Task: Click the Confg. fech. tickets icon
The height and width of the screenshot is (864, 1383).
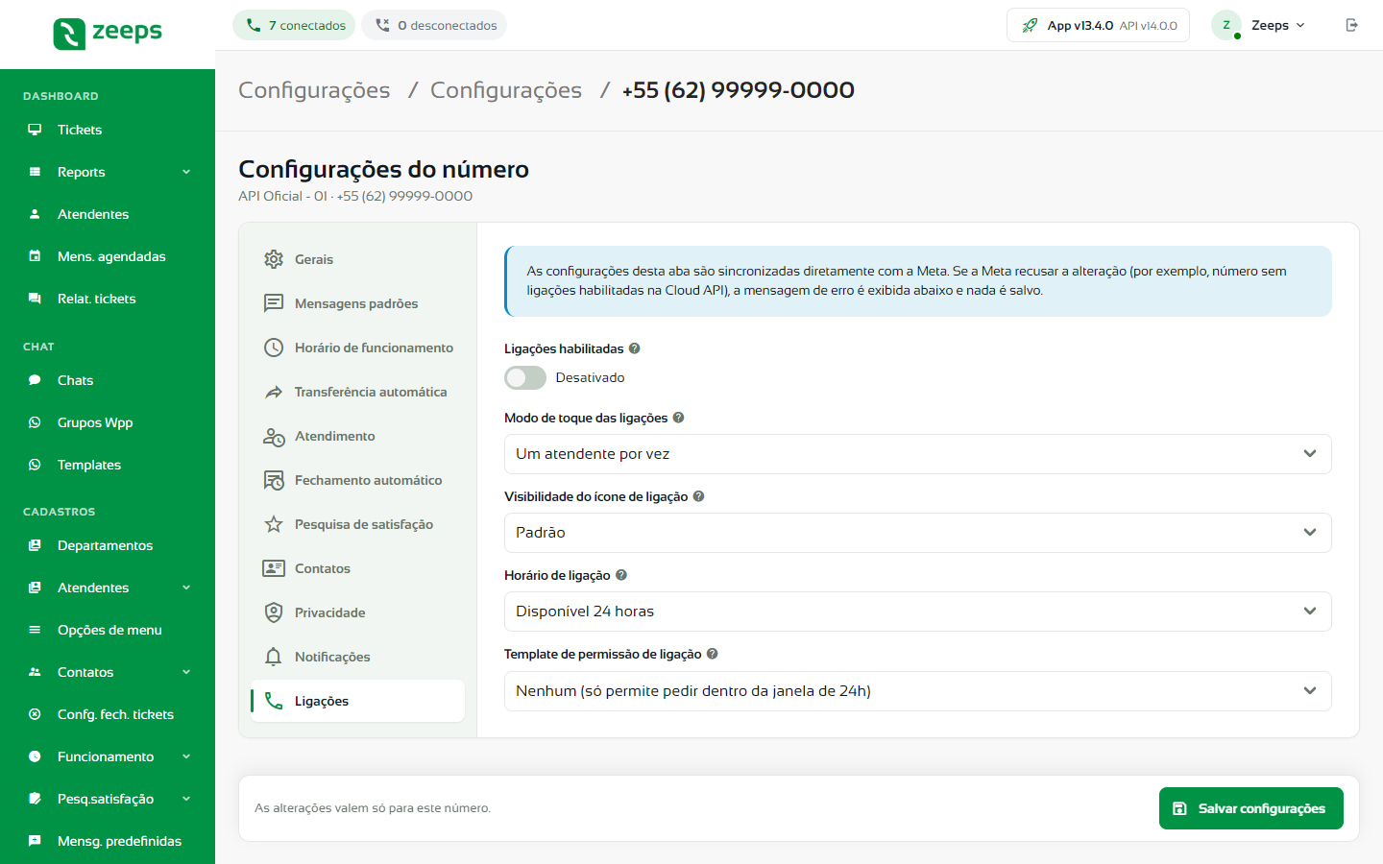Action: pos(35,714)
